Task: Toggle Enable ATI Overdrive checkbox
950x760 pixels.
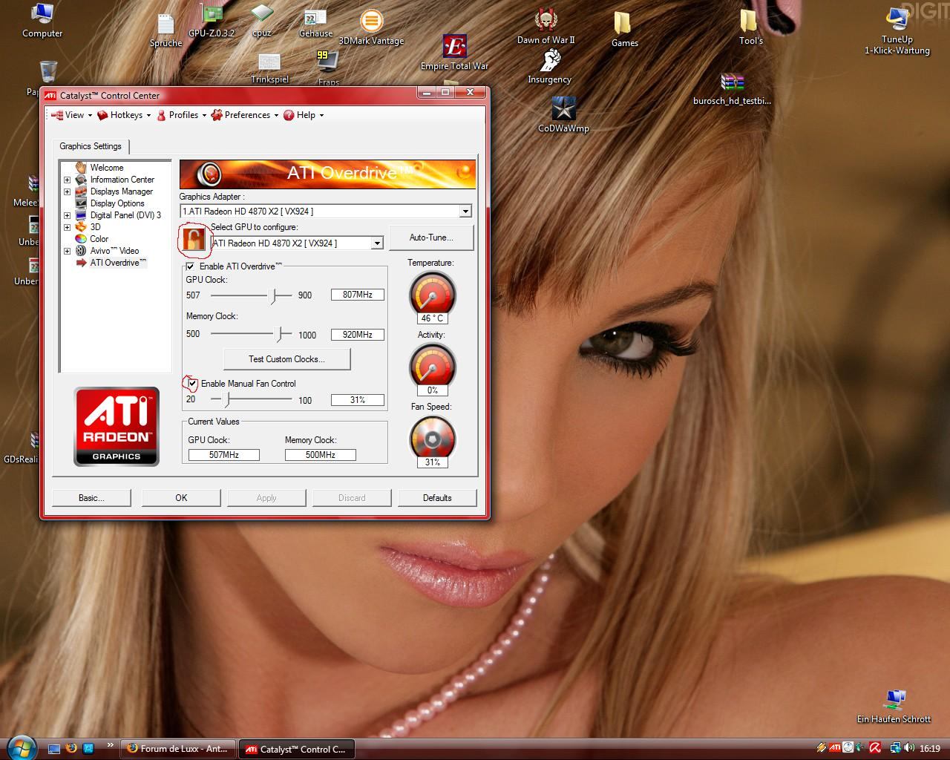Action: (191, 266)
